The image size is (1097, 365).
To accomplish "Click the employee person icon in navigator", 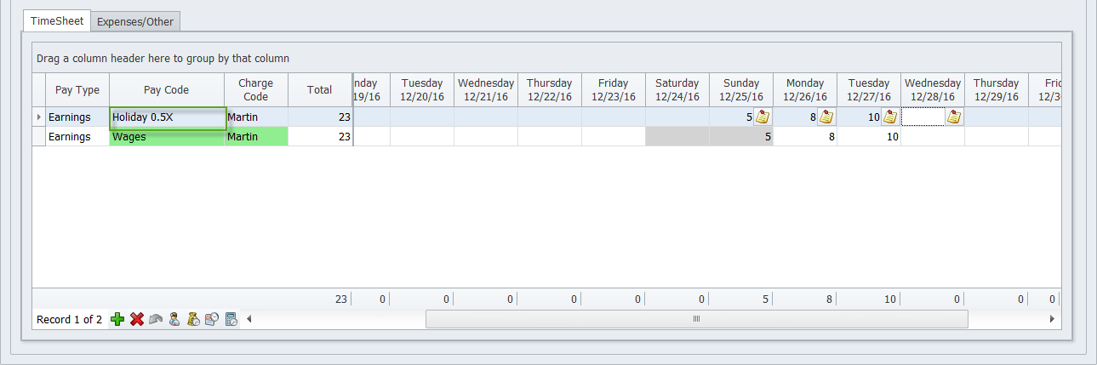I will [174, 319].
